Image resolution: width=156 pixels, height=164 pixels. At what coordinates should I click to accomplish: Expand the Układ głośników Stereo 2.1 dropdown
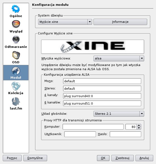point(119,114)
